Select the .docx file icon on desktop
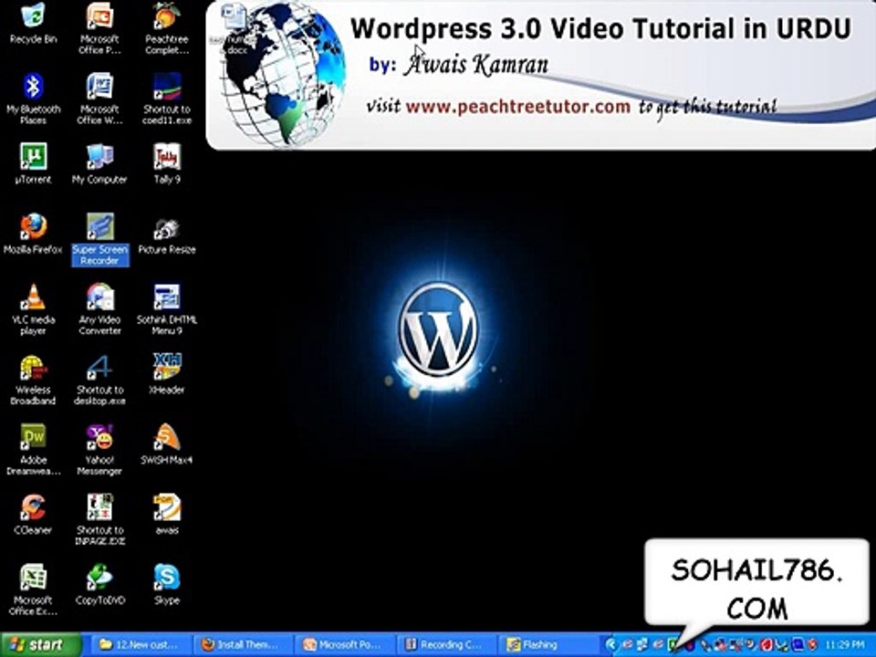Screen dimensions: 876x657 coord(235,29)
